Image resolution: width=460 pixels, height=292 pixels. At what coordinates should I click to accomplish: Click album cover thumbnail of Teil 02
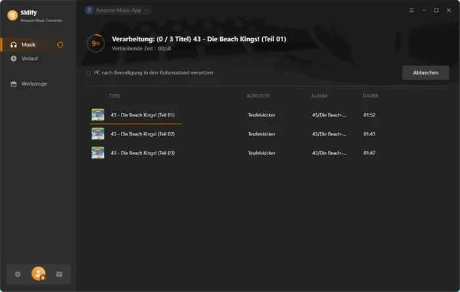(98, 134)
